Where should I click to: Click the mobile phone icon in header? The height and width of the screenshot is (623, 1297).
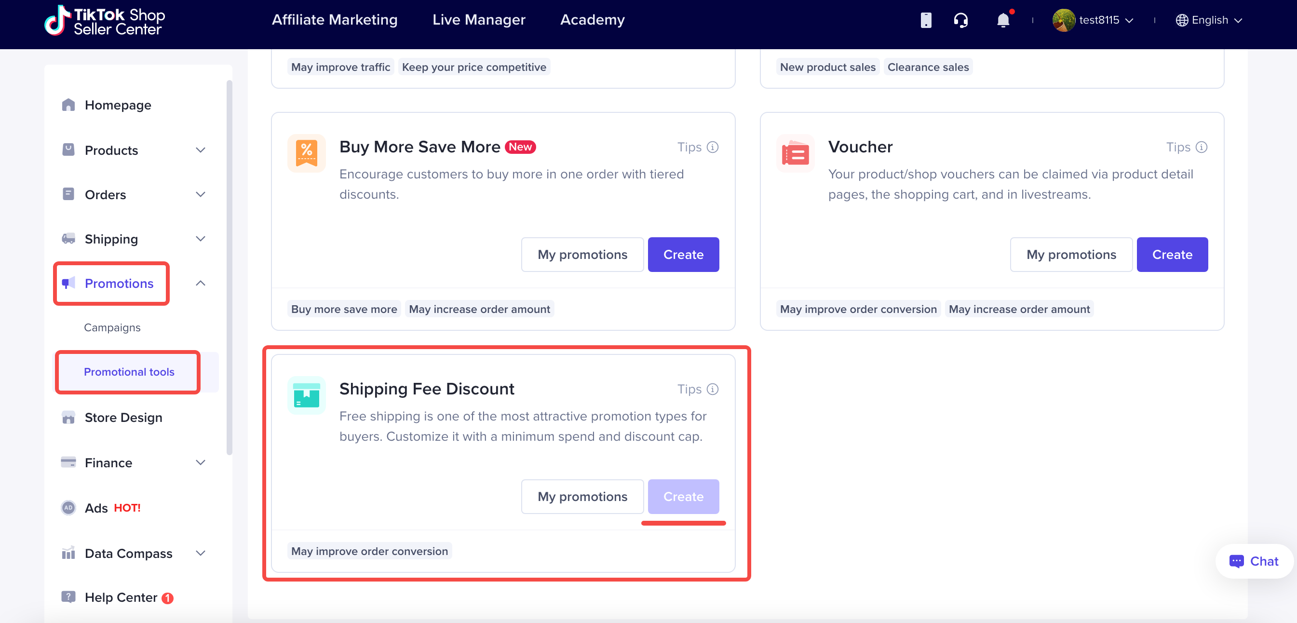pyautogui.click(x=925, y=20)
